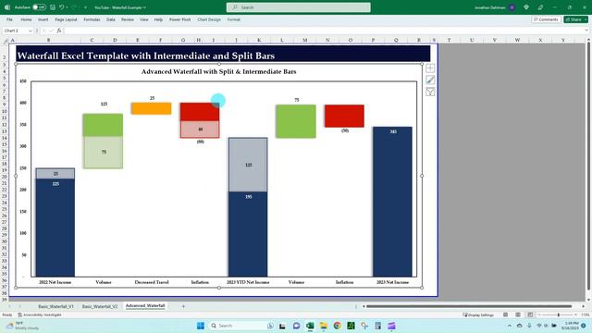592x333 pixels.
Task: Select the red Inflation bar labeled (50)
Action: [344, 116]
